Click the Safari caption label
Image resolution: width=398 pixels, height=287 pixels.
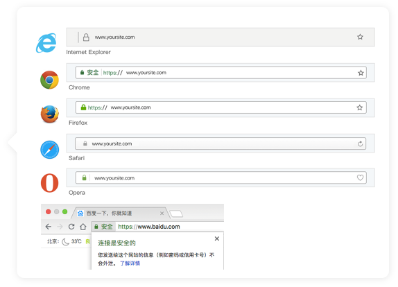click(77, 158)
